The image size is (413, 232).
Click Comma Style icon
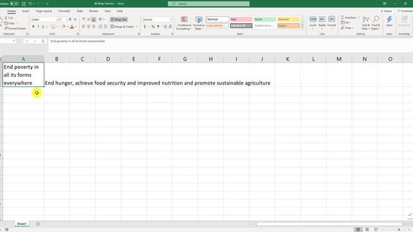158,26
